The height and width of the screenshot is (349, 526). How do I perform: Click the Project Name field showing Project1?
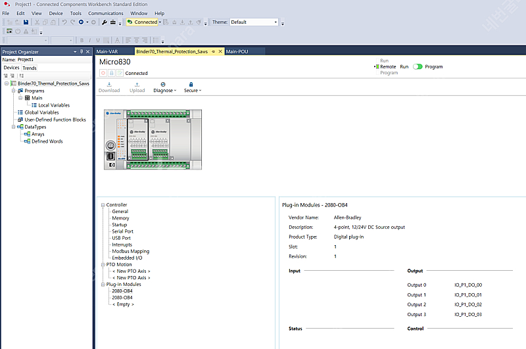click(x=54, y=60)
